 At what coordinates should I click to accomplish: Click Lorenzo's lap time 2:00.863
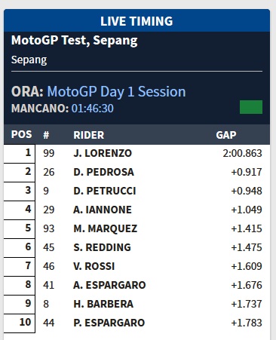[x=242, y=153]
